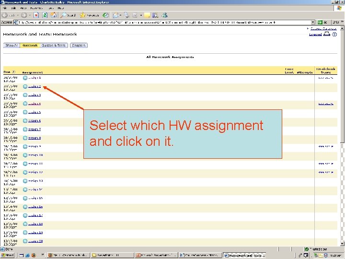
Task: Open the Edit menu
Action: pyautogui.click(x=13, y=8)
